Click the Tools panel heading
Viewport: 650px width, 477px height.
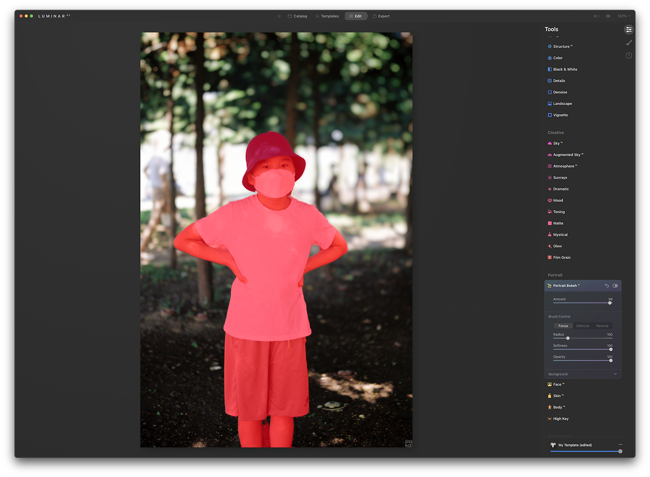coord(551,29)
